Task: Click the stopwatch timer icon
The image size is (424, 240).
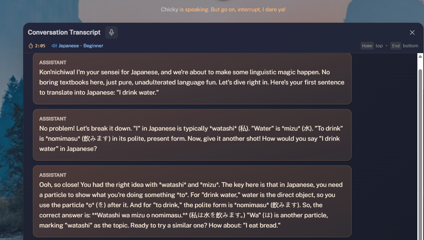Action: click(31, 46)
